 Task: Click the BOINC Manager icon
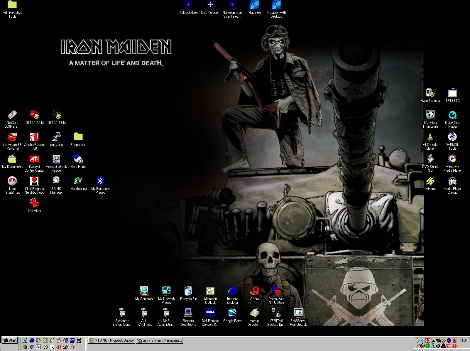pyautogui.click(x=56, y=181)
